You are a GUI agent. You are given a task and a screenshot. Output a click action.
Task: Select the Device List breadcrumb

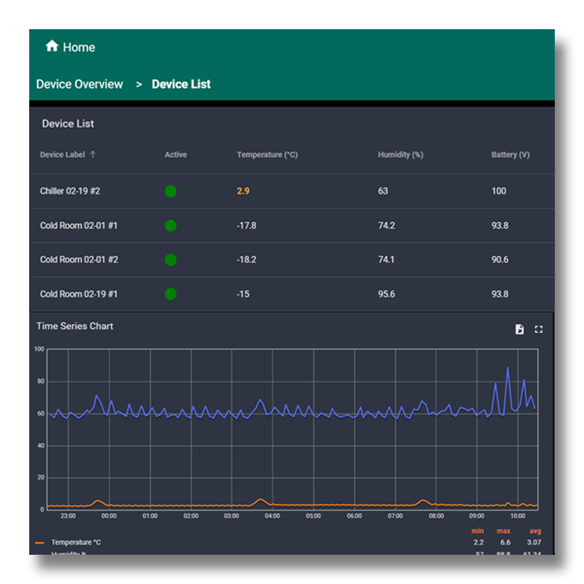point(181,84)
